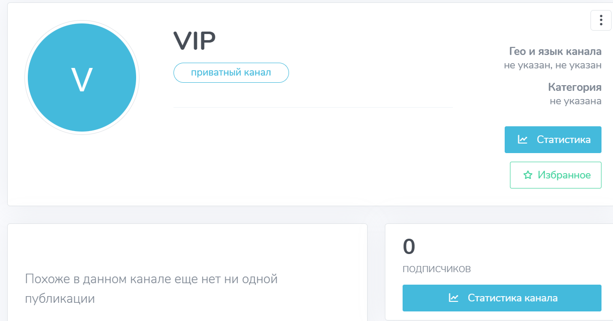Open Статистика канала button label

click(512, 298)
